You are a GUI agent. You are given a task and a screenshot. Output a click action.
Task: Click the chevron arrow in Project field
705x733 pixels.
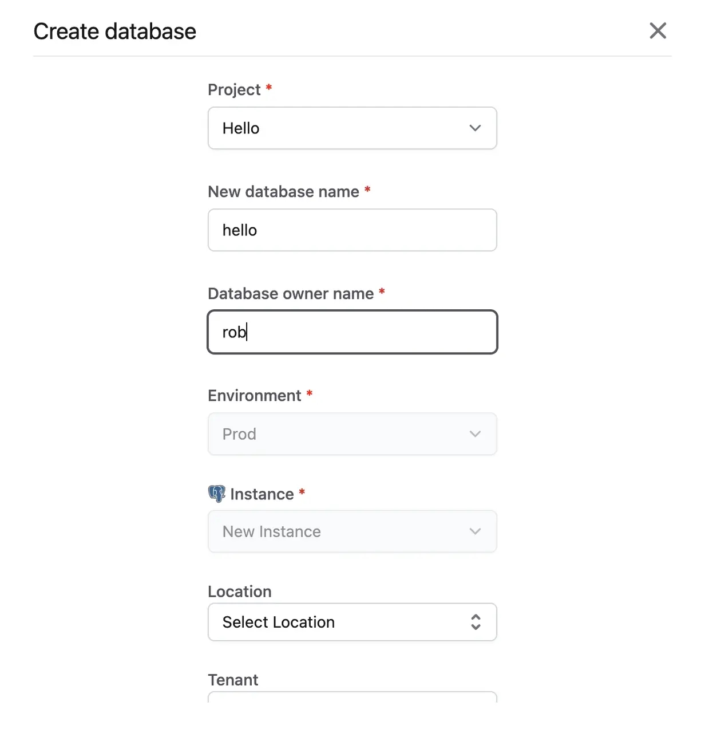[x=475, y=128]
